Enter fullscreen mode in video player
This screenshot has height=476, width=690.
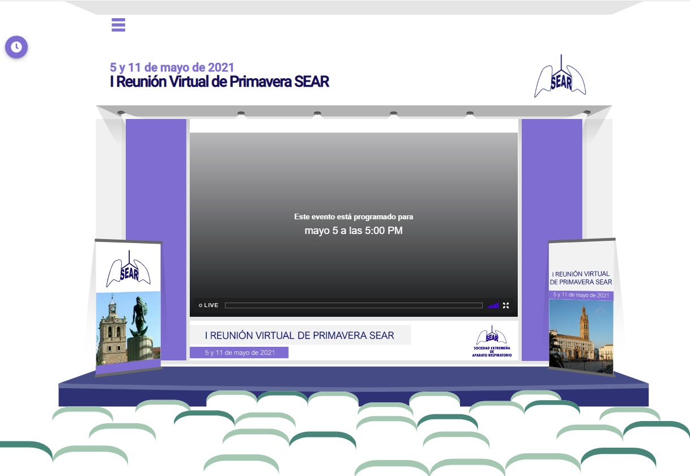506,305
